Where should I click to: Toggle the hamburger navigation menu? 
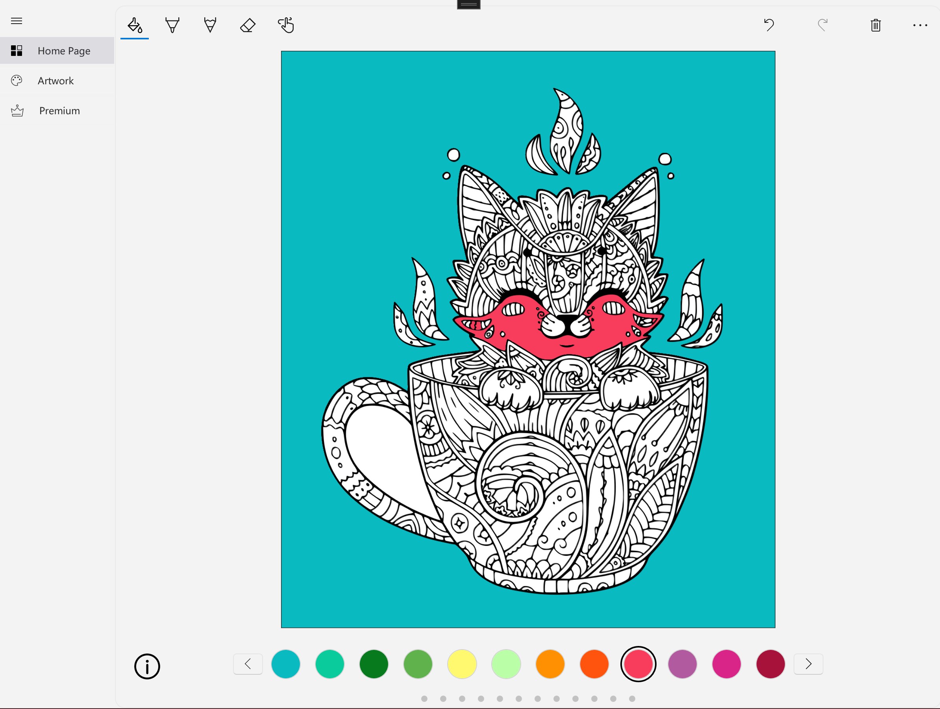[17, 21]
